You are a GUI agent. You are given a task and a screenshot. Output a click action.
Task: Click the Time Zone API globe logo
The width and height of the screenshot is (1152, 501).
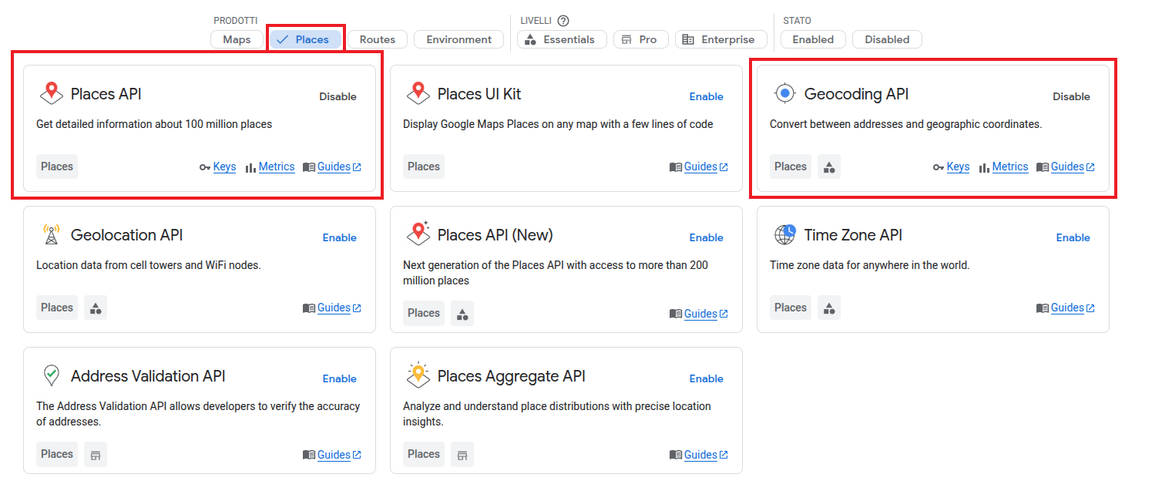[x=784, y=234]
